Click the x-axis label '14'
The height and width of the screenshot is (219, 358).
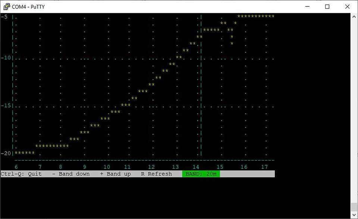tap(196, 167)
